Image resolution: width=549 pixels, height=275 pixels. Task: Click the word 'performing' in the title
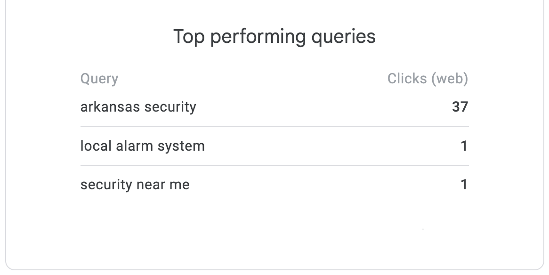pos(258,37)
